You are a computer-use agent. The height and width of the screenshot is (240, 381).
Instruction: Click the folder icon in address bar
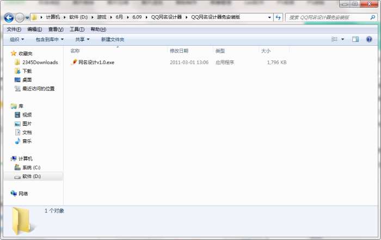tap(34, 17)
